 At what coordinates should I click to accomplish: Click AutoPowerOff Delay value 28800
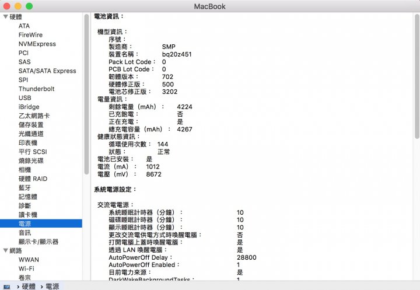click(x=247, y=257)
